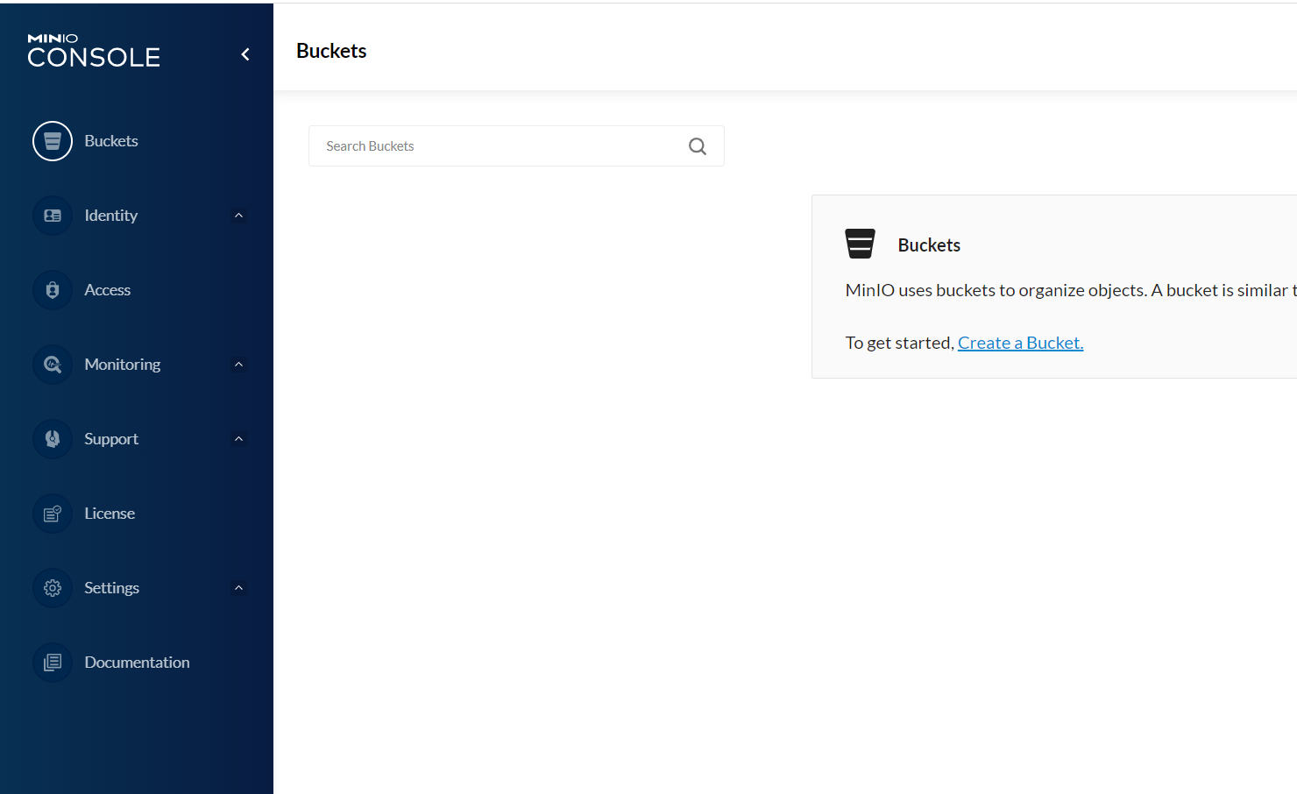Click the Buckets info card title
Image resolution: width=1297 pixels, height=794 pixels.
pyautogui.click(x=929, y=245)
